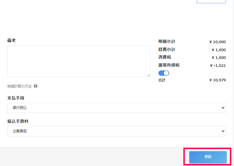This screenshot has width=234, height=166.
Task: Open the 振込手数料 dropdown showing 企業負担
Action: tap(116, 131)
